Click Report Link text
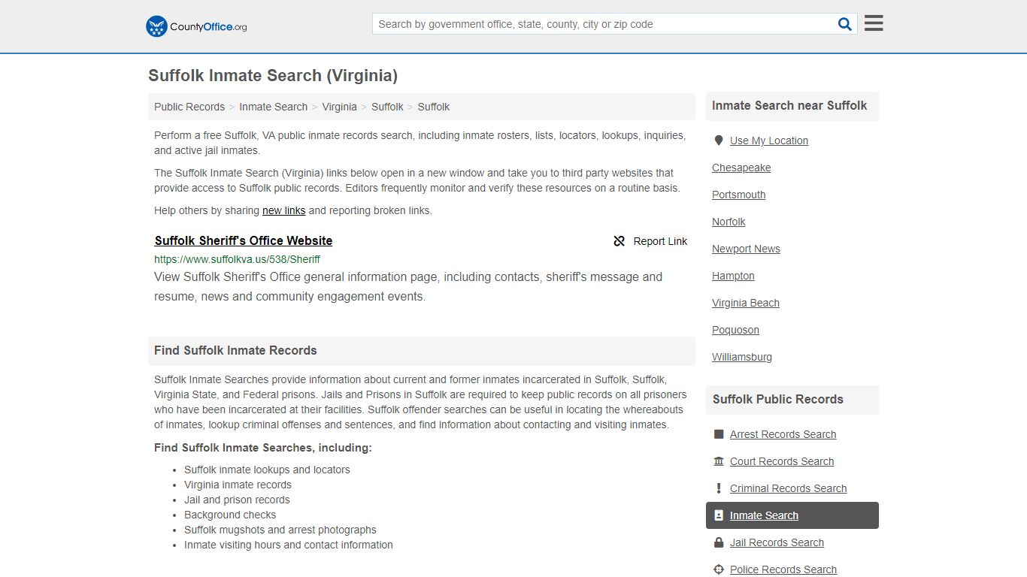 pos(660,241)
